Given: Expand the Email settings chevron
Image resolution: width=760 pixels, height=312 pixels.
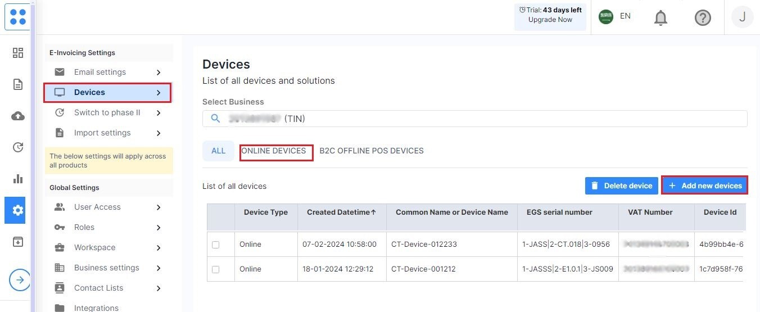Looking at the screenshot, I should coord(159,73).
